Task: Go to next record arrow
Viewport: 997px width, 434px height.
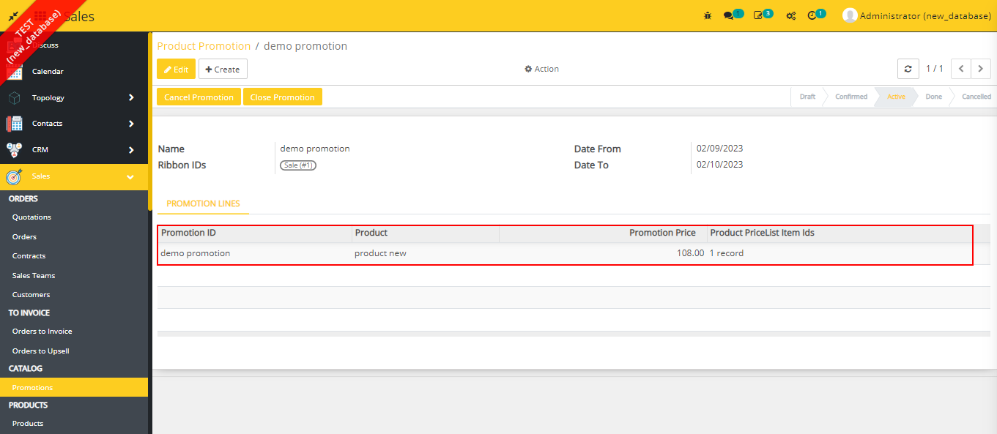Action: click(980, 69)
